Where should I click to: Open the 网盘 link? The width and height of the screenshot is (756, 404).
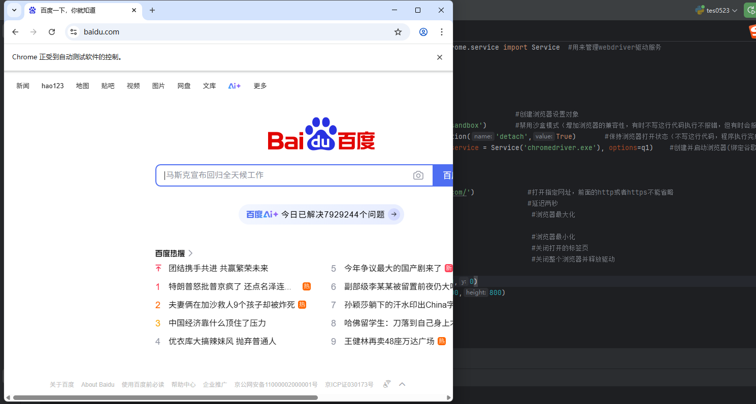pos(184,86)
